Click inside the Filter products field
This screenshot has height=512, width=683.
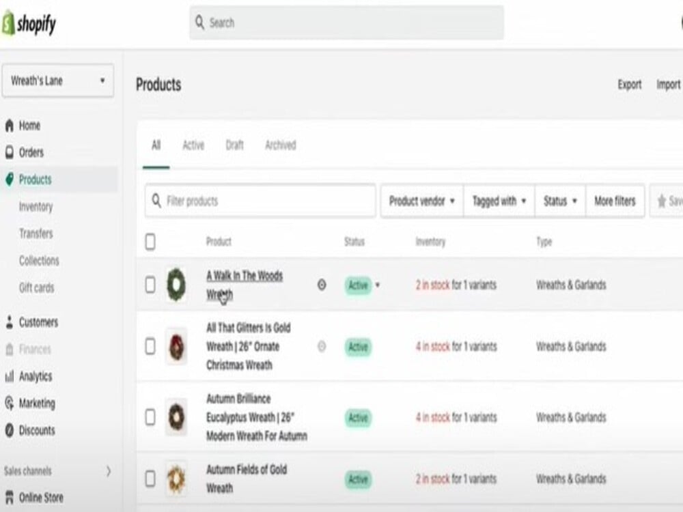[x=260, y=201]
